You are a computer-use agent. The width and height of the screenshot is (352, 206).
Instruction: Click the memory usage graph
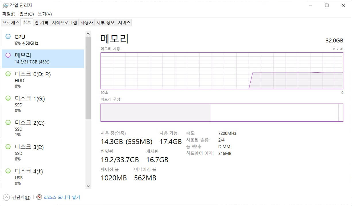222,71
